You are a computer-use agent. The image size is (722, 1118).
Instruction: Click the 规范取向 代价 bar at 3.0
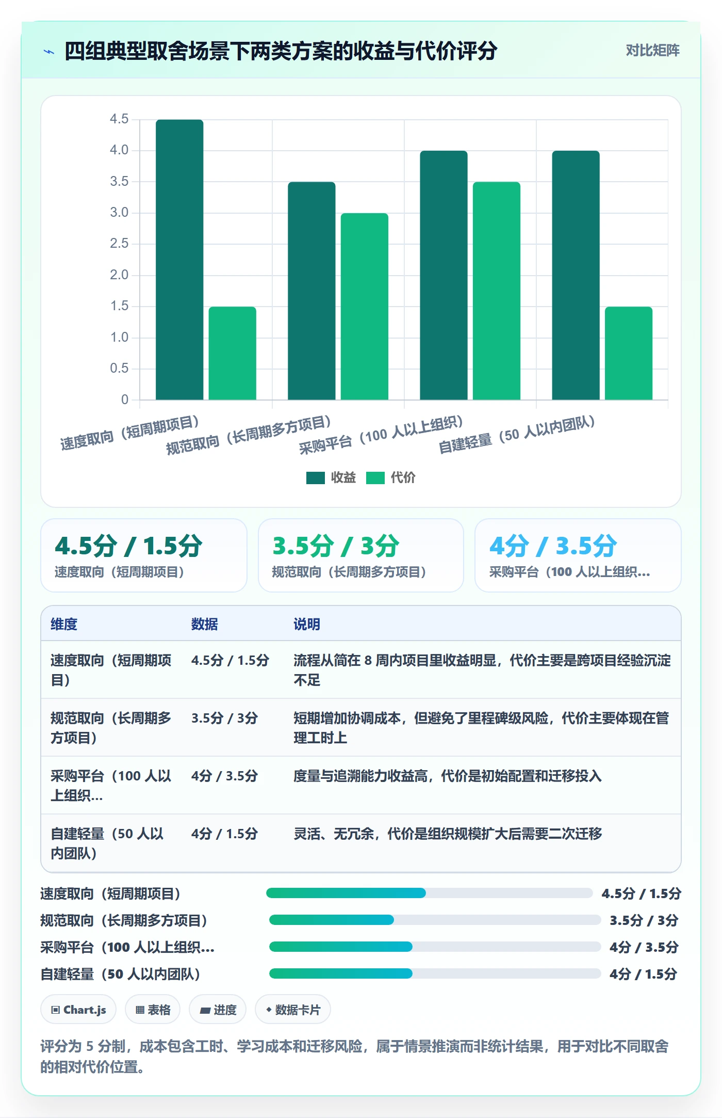364,306
